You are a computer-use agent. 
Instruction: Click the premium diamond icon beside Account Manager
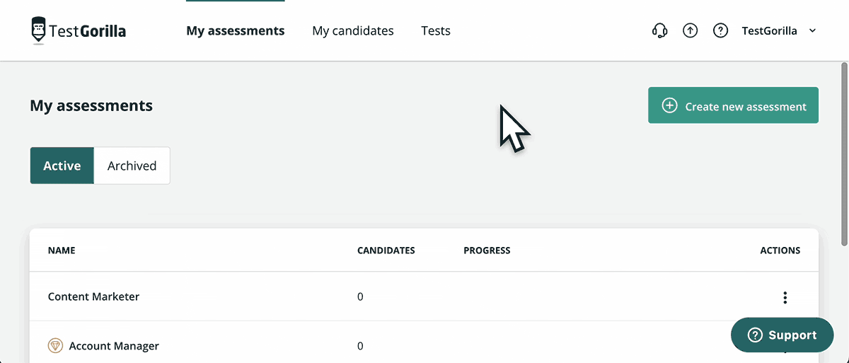click(55, 346)
